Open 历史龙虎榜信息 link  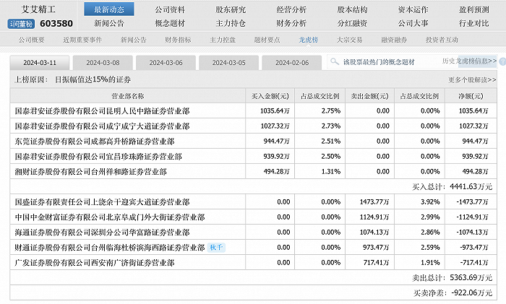(468, 63)
